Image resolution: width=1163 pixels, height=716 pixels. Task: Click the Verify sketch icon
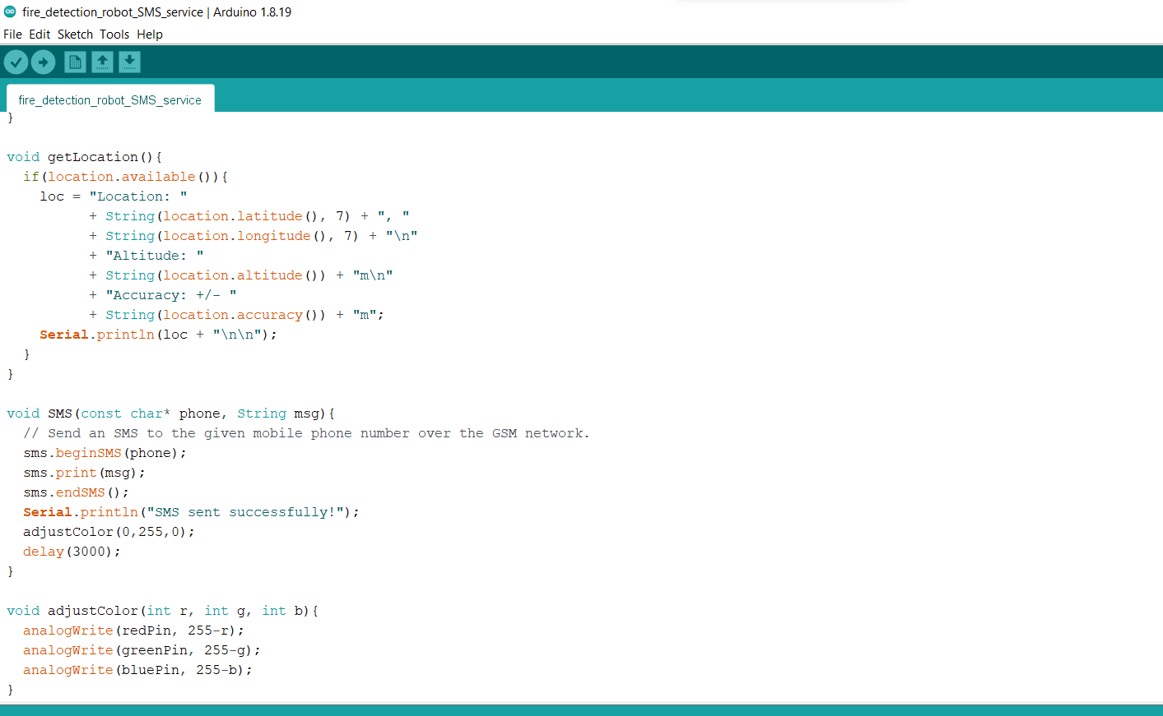[x=16, y=62]
